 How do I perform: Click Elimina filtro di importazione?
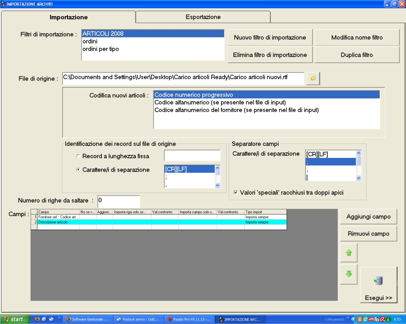coord(270,55)
